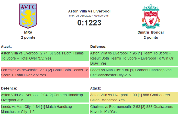
Task: Select Corners Handicap 2nd Half Manchester City bet
Action: tap(134, 72)
